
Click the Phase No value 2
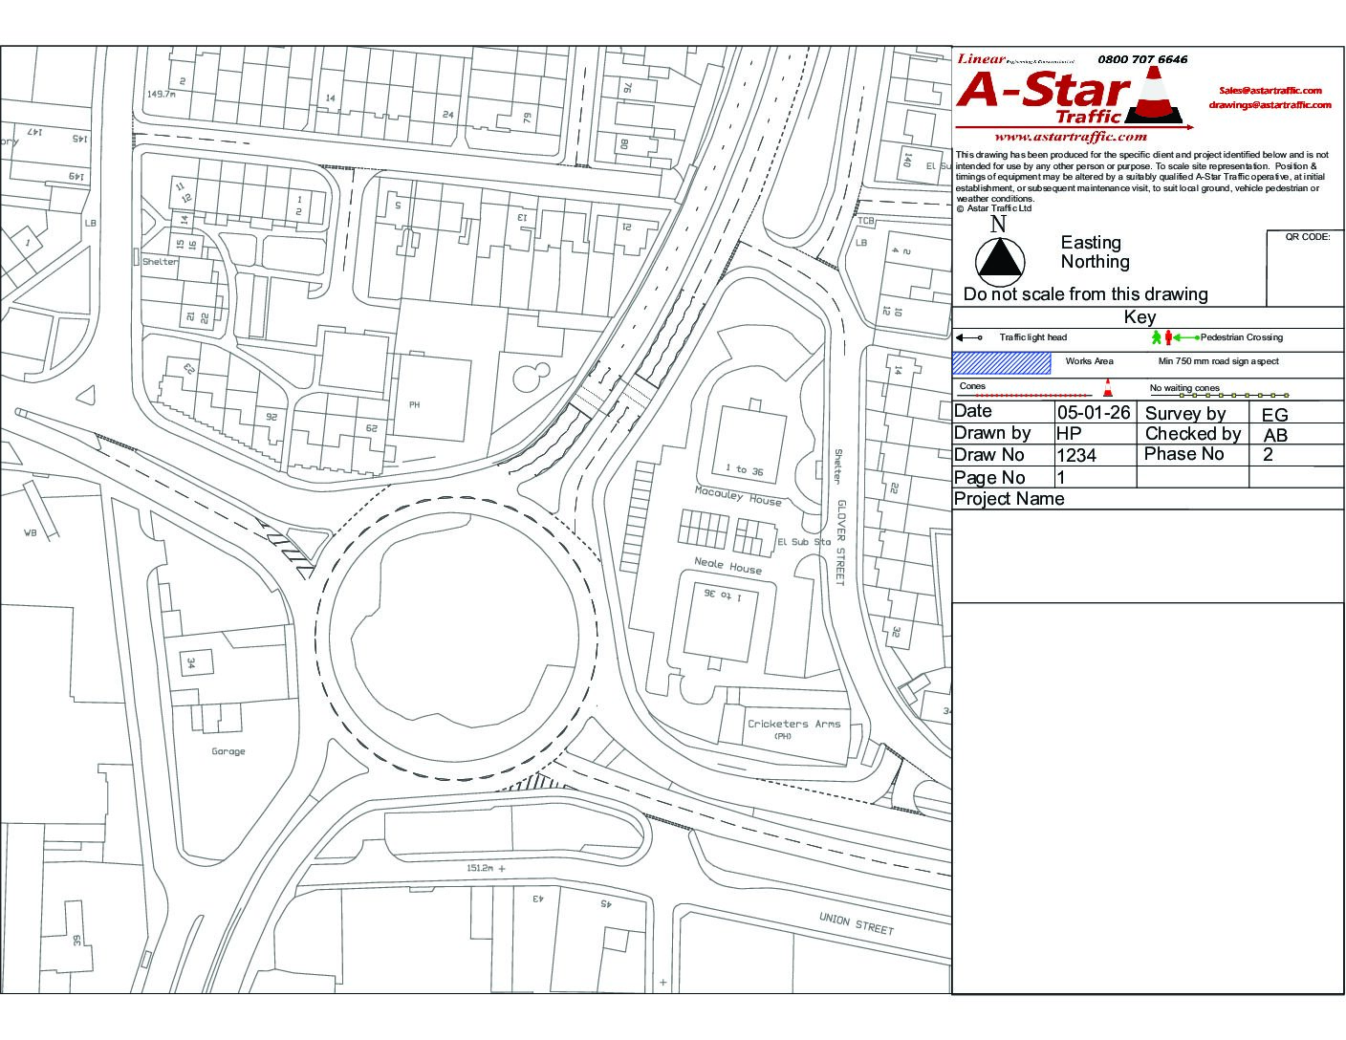pyautogui.click(x=1269, y=455)
